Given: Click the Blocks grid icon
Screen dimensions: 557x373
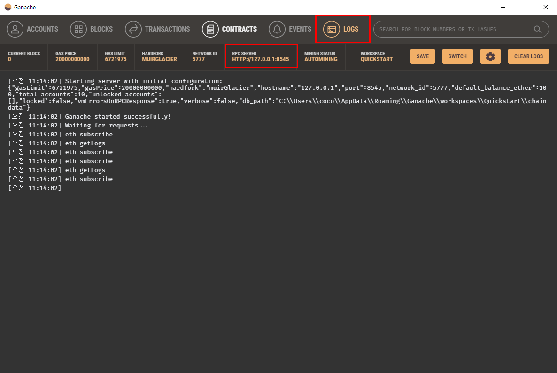Looking at the screenshot, I should tap(78, 29).
